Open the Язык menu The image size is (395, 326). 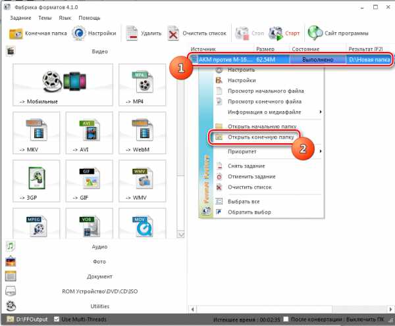tap(65, 18)
